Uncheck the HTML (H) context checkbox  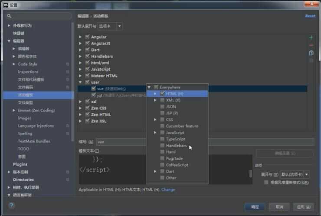162,94
